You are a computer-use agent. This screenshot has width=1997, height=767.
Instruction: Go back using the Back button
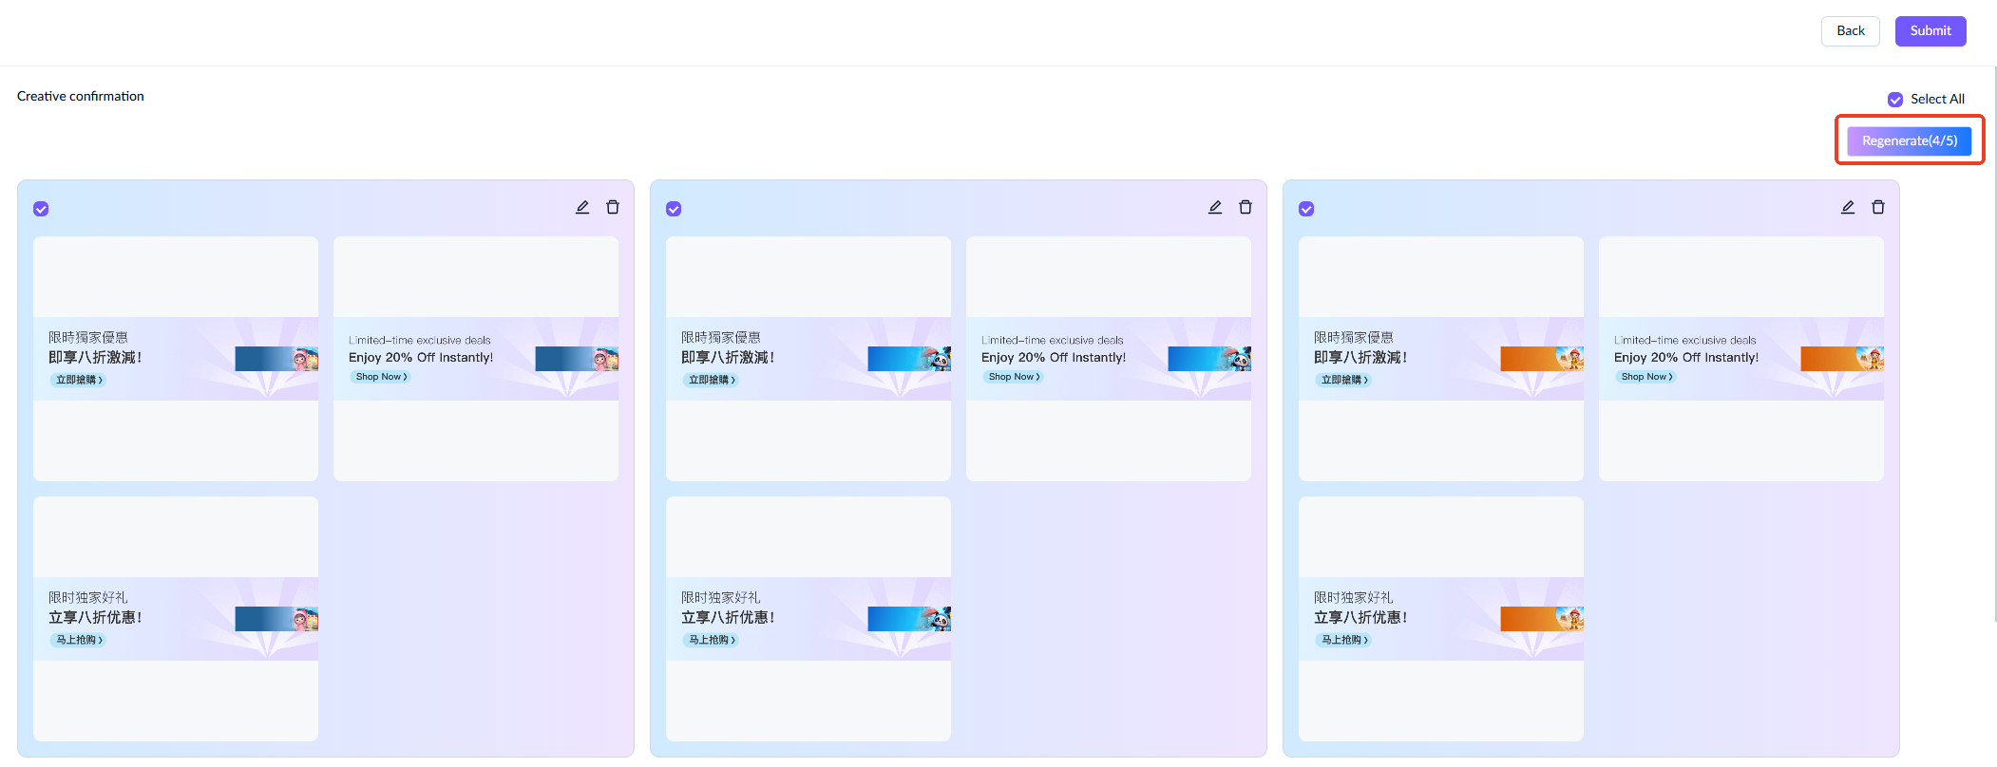1850,31
